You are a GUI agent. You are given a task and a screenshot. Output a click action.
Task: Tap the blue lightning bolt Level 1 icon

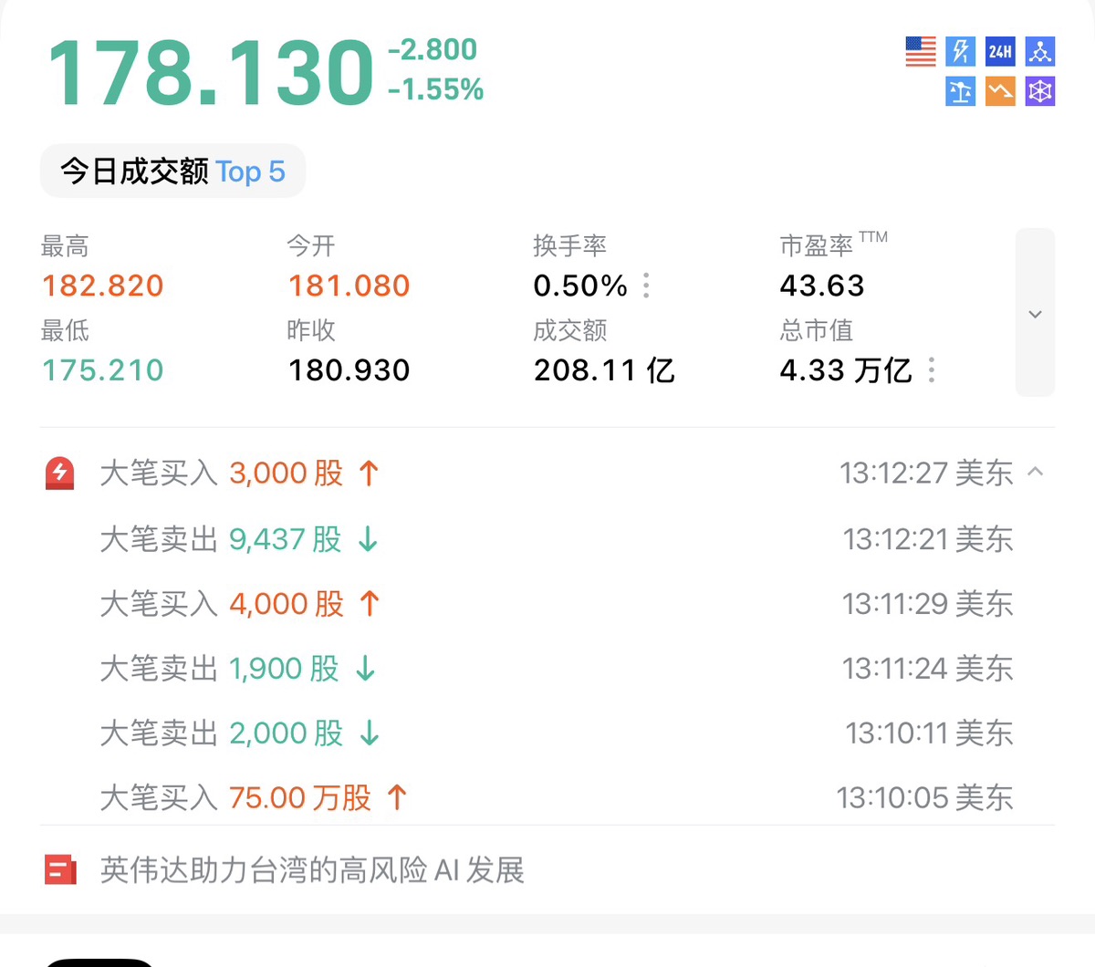point(960,51)
